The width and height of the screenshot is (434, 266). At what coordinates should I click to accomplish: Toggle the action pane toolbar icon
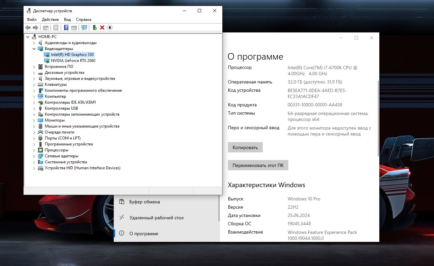(x=74, y=27)
